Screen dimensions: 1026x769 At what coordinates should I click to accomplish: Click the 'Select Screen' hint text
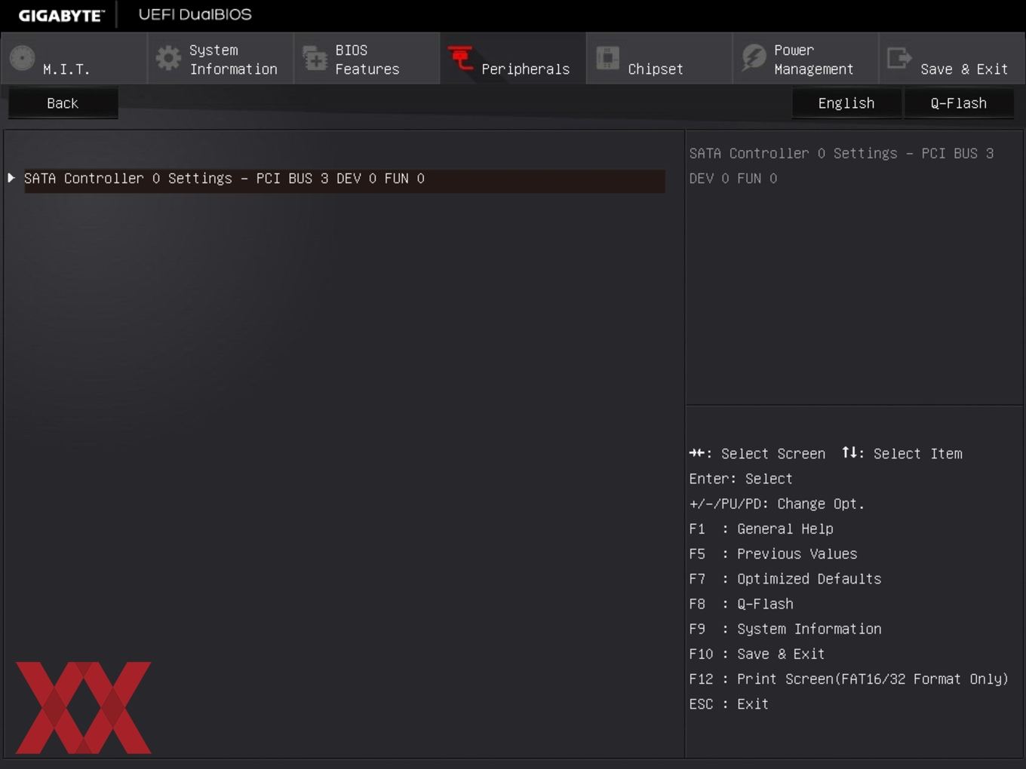click(773, 453)
